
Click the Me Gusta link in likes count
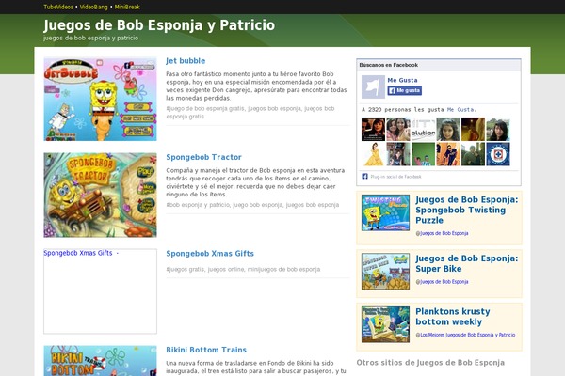coord(460,109)
